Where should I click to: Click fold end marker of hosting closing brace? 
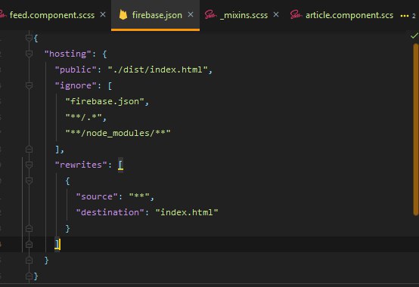tap(29, 260)
